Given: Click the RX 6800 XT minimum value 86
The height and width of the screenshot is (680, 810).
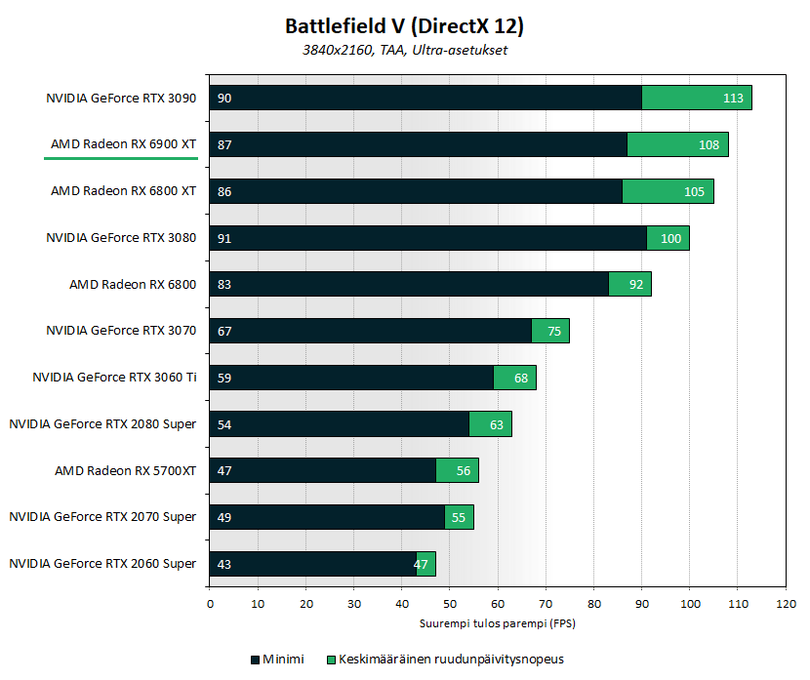Looking at the screenshot, I should (224, 192).
